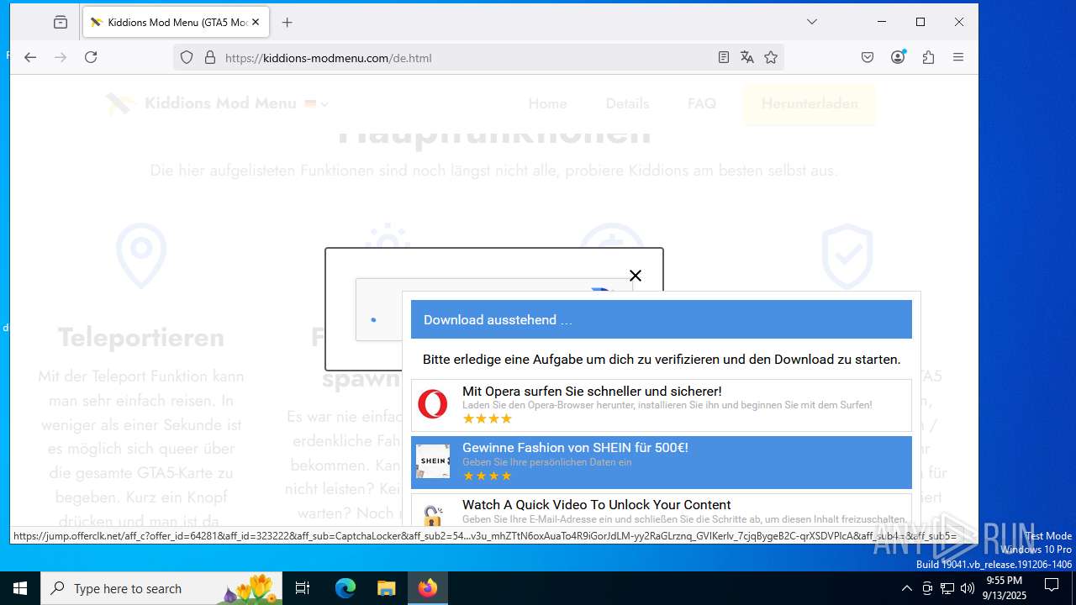Open the Home navigation link
Image resolution: width=1076 pixels, height=605 pixels.
(x=547, y=103)
